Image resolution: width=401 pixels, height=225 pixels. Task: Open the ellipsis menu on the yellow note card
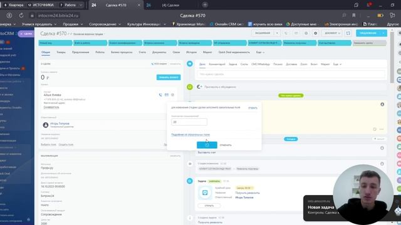[382, 129]
